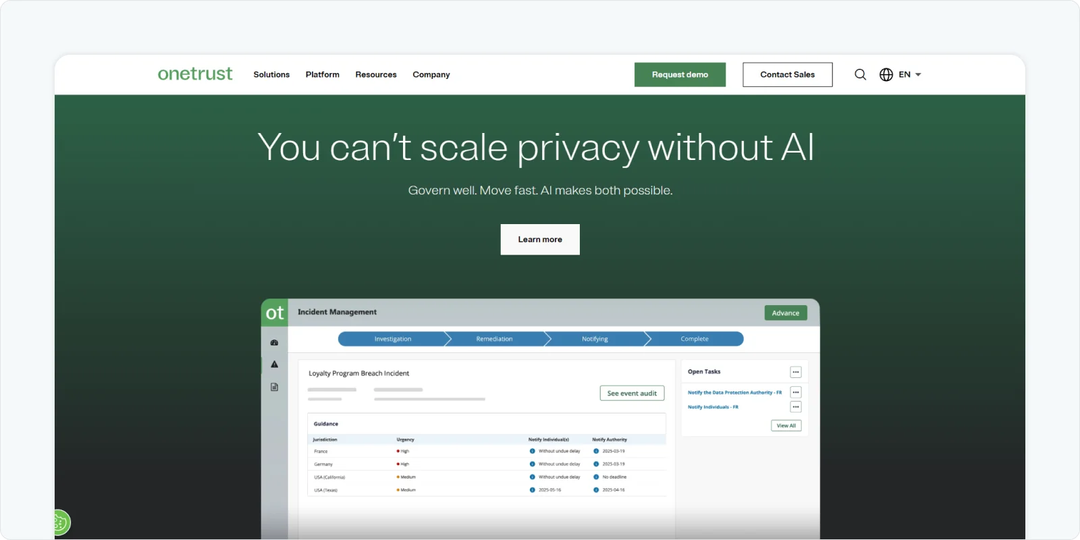Click the Notify Individual(s) column header
Viewport: 1080px width, 540px height.
tap(549, 439)
